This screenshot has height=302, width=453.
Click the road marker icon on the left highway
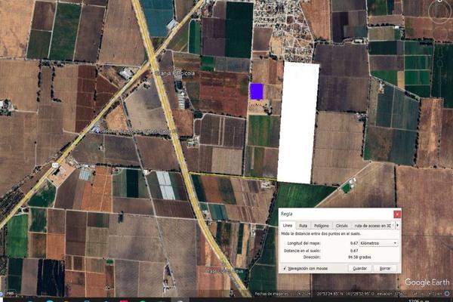click(x=55, y=164)
